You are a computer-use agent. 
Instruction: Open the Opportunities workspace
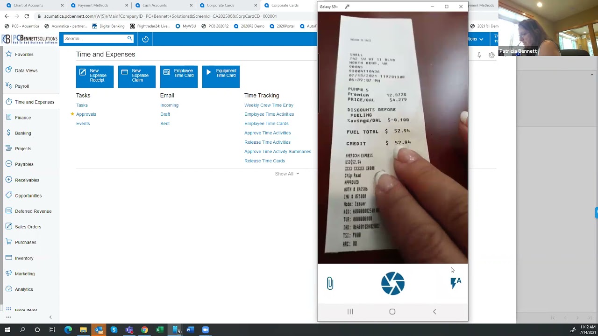28,196
